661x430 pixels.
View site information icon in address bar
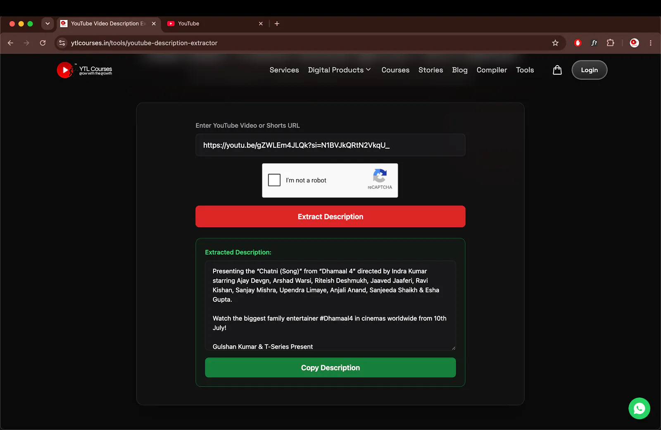tap(62, 43)
